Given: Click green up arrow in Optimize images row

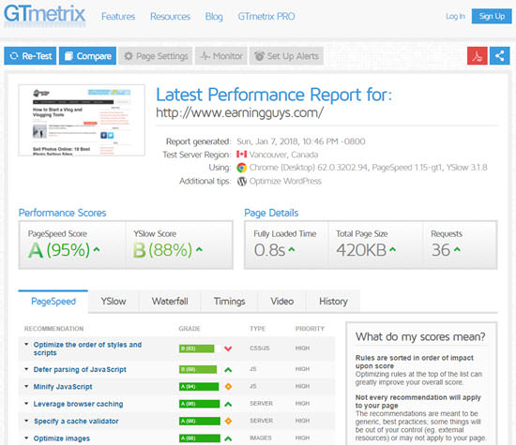Looking at the screenshot, I should (x=228, y=438).
